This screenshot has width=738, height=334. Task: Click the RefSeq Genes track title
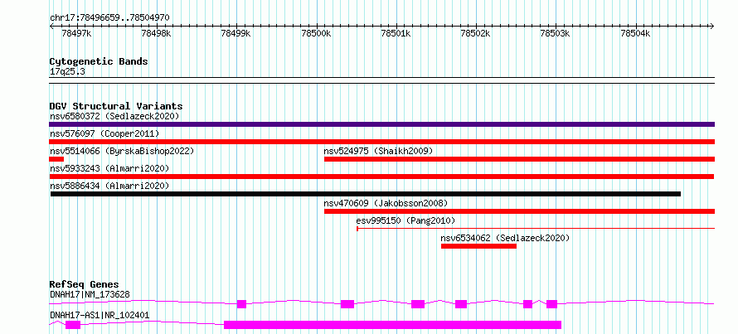click(x=85, y=284)
